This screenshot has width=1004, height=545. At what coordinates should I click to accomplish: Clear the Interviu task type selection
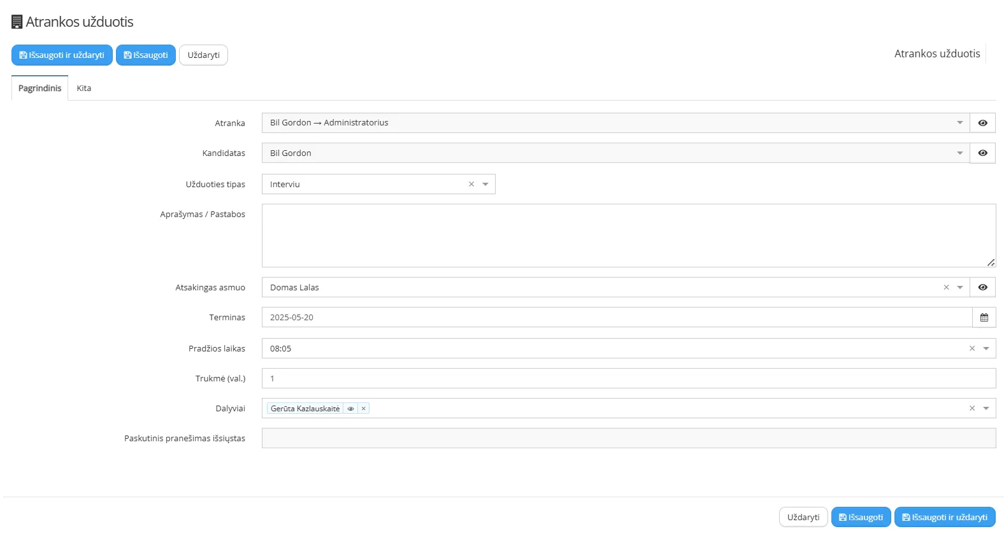[471, 184]
